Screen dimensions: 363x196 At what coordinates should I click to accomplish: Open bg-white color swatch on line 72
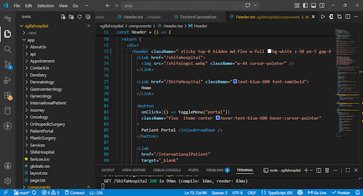(269, 51)
